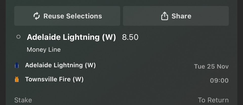The image size is (243, 105).
Task: Select the open circle bet status indicator
Action: 18,37
